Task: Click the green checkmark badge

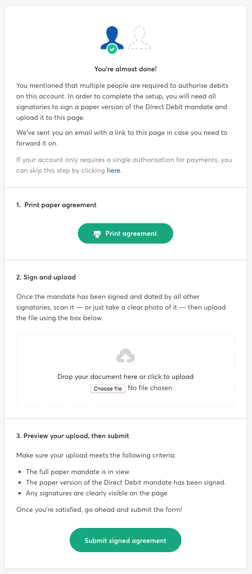Action: pyautogui.click(x=112, y=49)
